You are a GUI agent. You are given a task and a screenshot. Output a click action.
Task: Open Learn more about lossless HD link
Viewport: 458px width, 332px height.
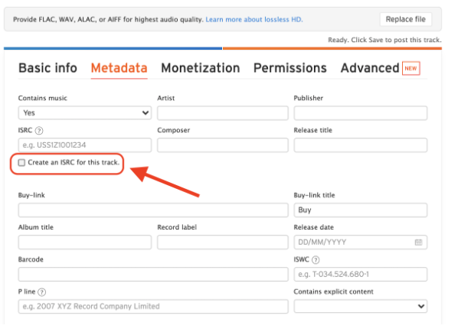254,20
